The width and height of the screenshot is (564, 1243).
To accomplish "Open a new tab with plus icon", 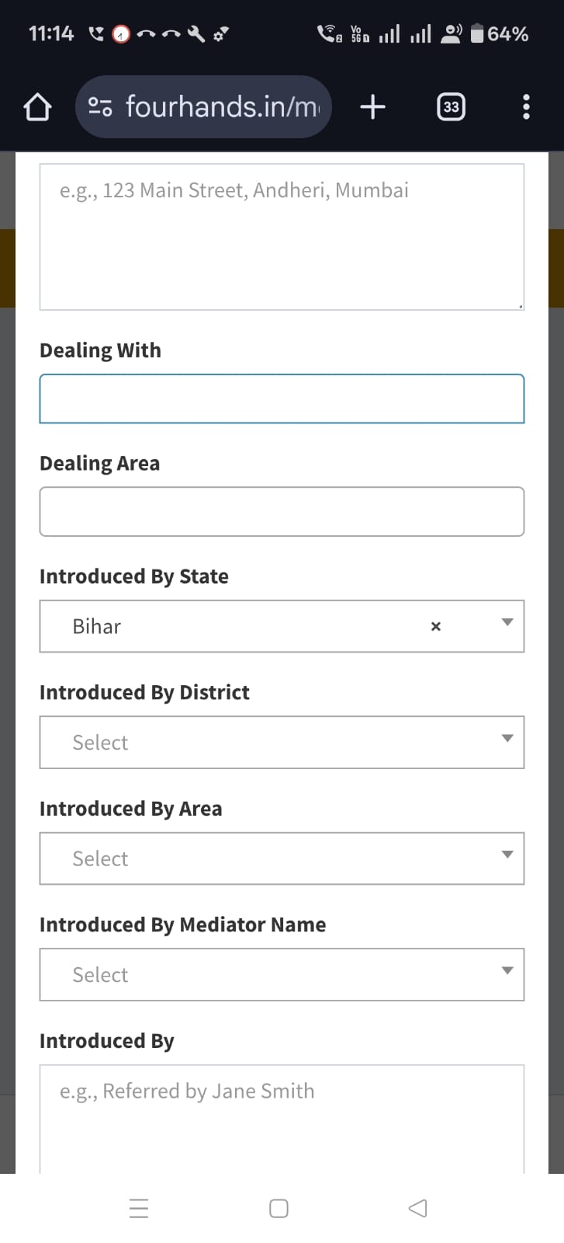I will pyautogui.click(x=373, y=106).
